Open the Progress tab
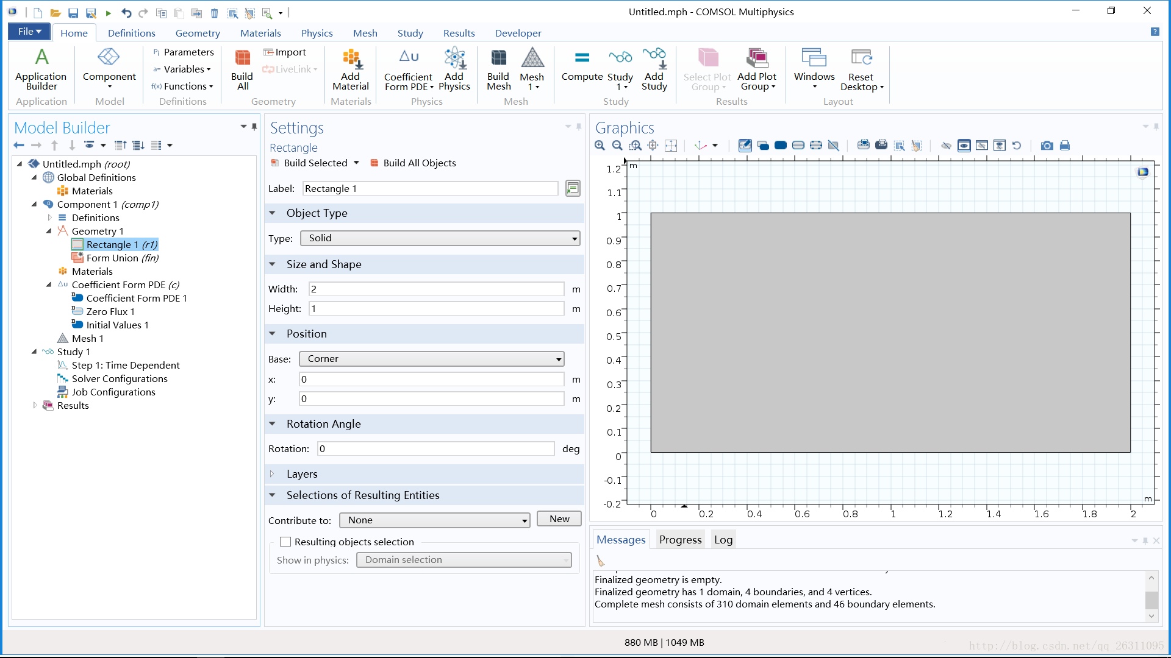The height and width of the screenshot is (658, 1171). coord(680,539)
